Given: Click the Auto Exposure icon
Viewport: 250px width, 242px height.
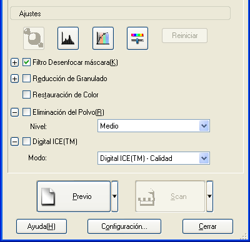Looking at the screenshot, I should click(x=34, y=38).
